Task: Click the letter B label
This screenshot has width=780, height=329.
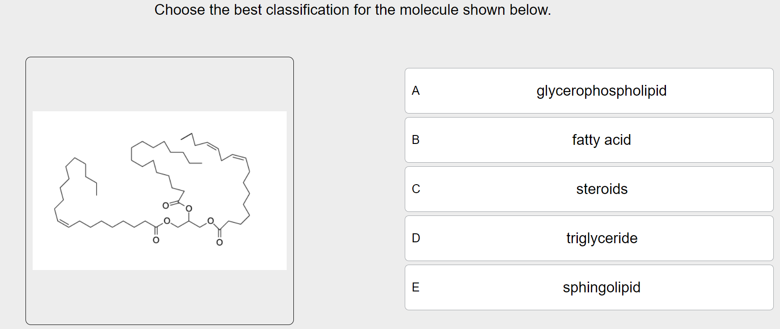Action: tap(415, 140)
